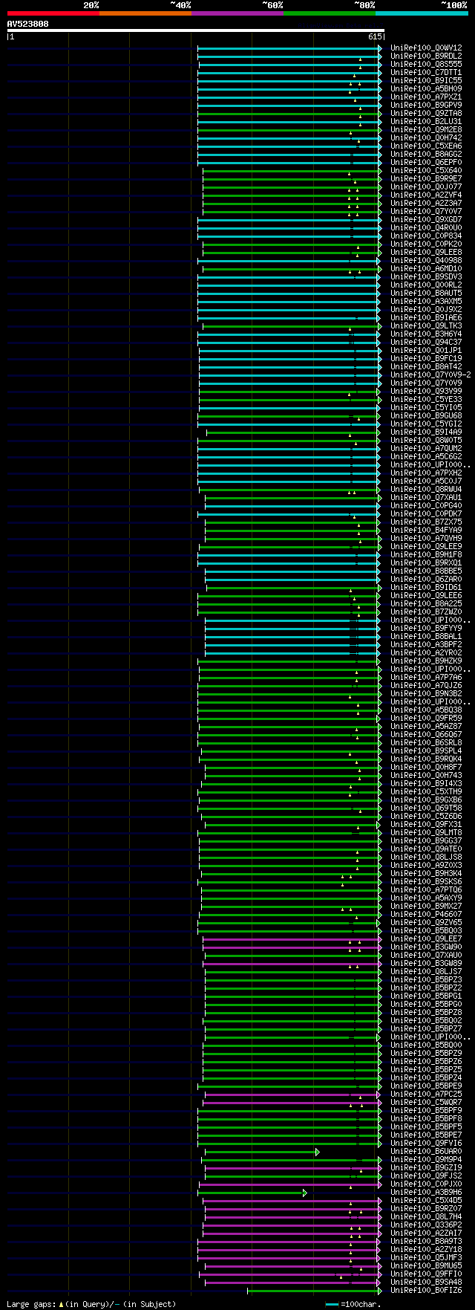Viewport: 475px width, 1310px height.
Task: Open hit UniRef100_B9RDL2
Action: click(x=426, y=56)
